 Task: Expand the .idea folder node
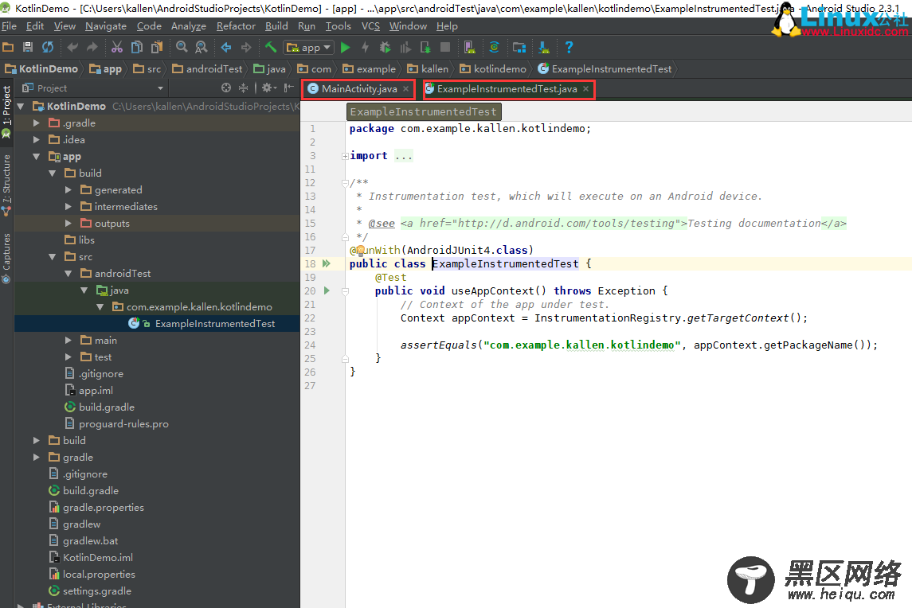[x=37, y=139]
